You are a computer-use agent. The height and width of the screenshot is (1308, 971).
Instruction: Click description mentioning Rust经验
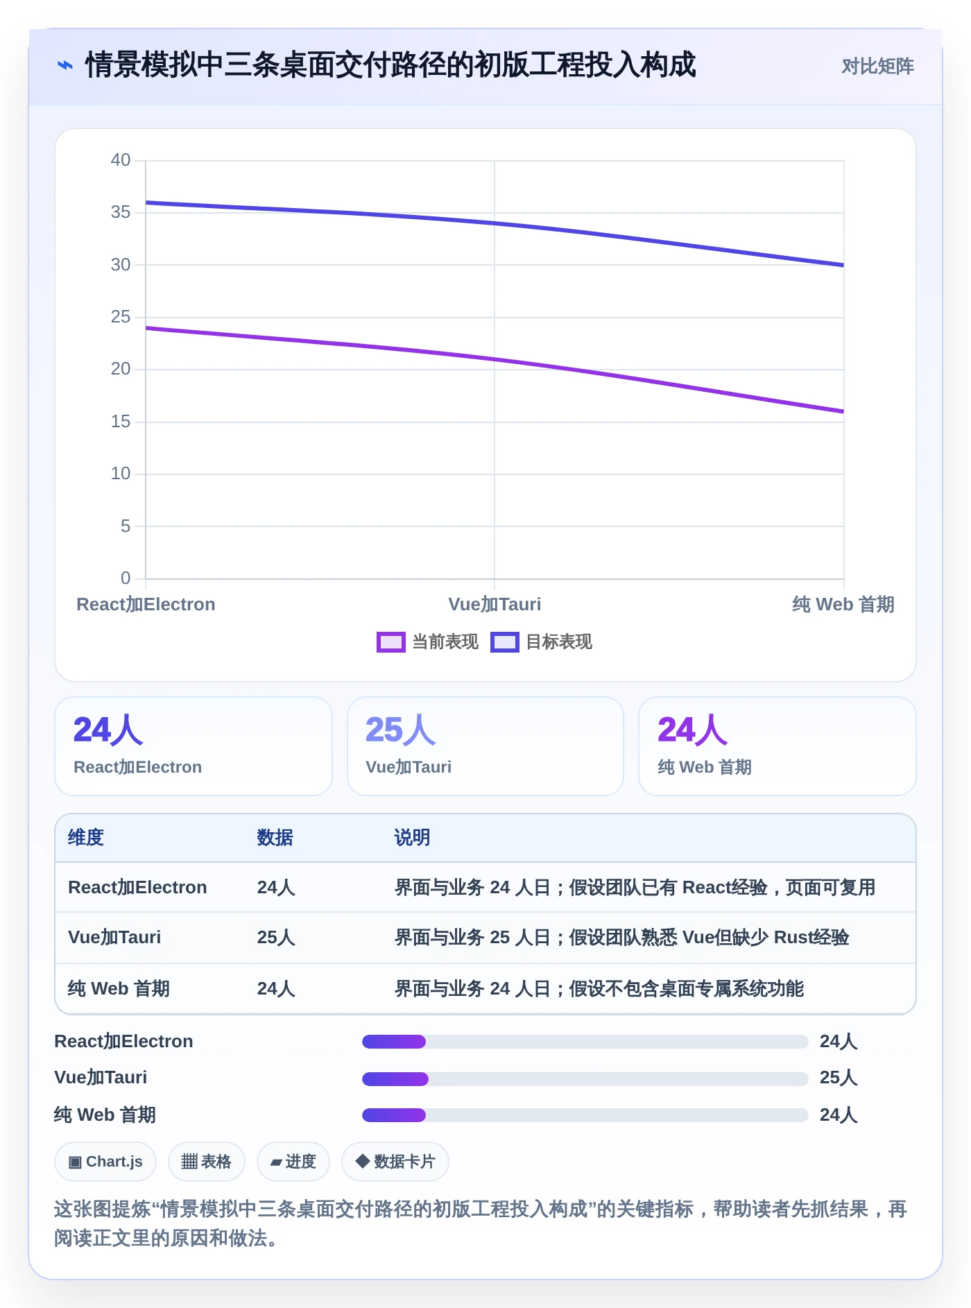coord(622,938)
